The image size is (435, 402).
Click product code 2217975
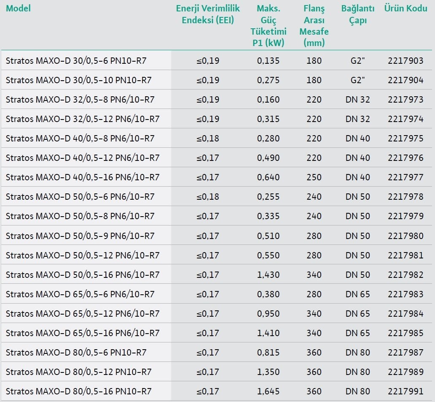(405, 138)
